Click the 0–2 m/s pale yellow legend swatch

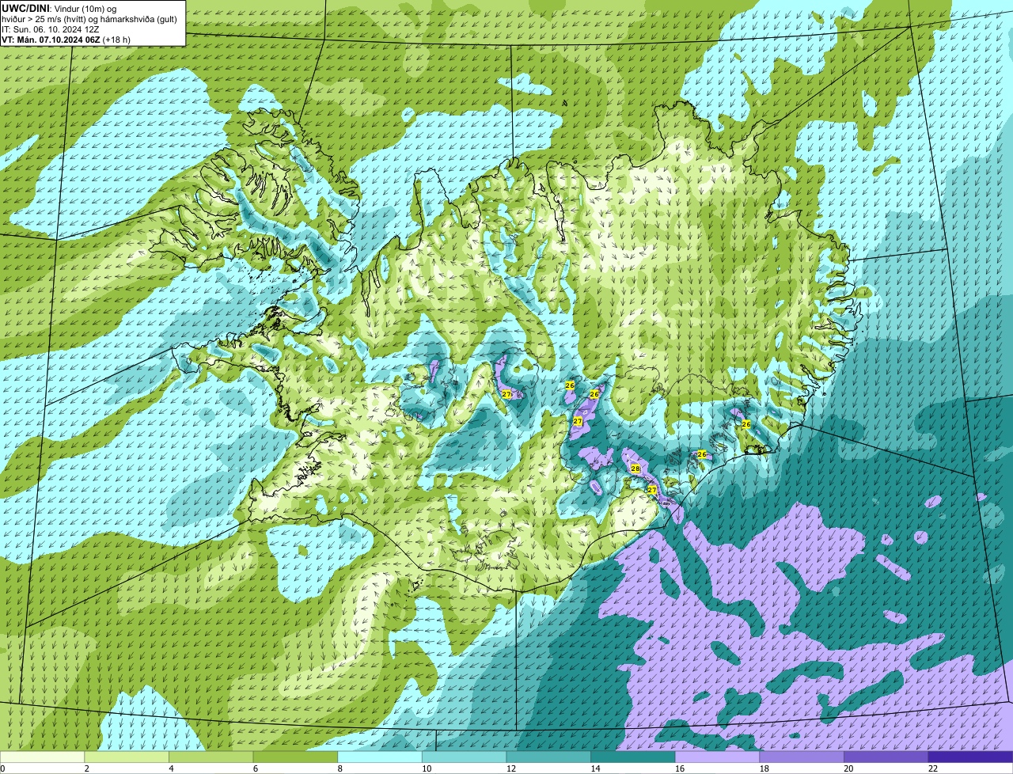[x=42, y=757]
